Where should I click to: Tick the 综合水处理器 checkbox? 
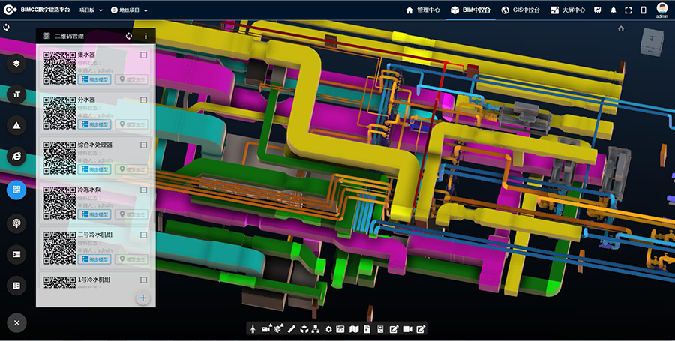point(144,145)
